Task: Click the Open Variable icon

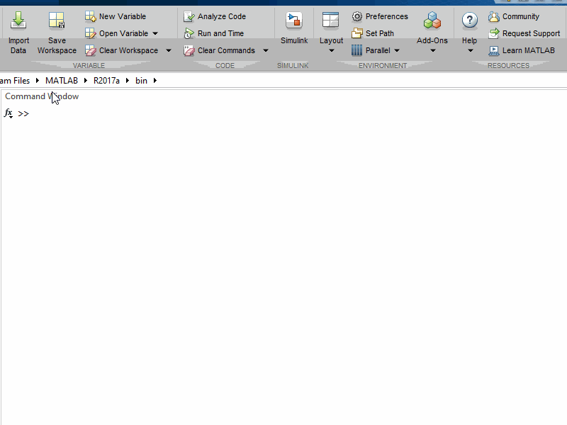Action: (x=91, y=33)
